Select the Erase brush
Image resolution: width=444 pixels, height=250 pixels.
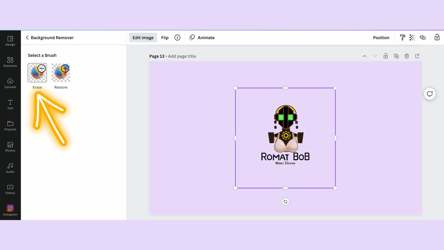[37, 73]
